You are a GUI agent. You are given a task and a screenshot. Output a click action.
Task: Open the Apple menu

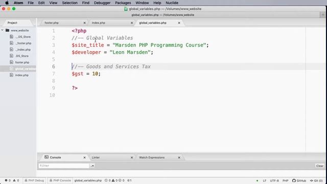pos(7,3)
